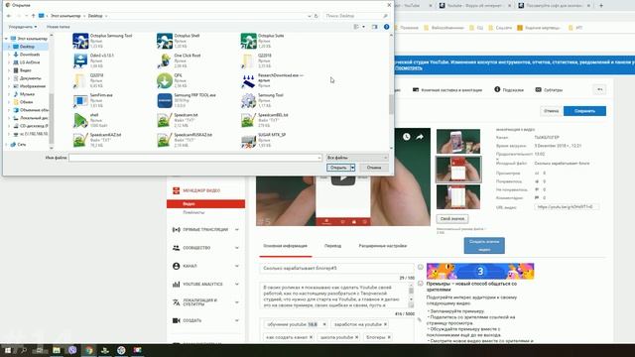The image size is (635, 357).
Task: Switch to the 'Перевод' tab
Action: [x=333, y=246]
